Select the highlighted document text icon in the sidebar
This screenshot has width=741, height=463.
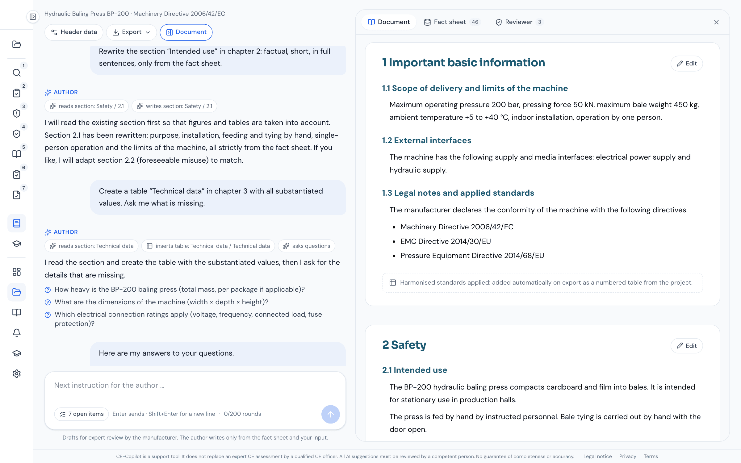[17, 223]
